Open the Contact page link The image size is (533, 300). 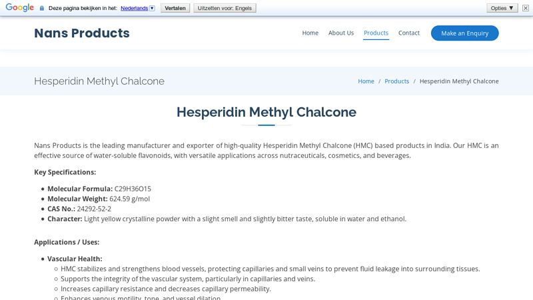(409, 33)
